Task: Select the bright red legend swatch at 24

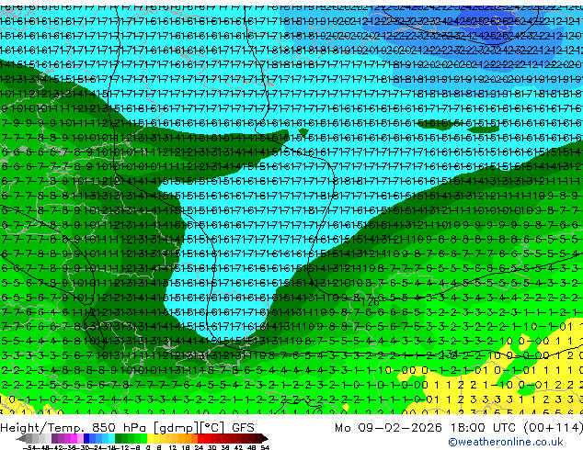Action: [200, 438]
